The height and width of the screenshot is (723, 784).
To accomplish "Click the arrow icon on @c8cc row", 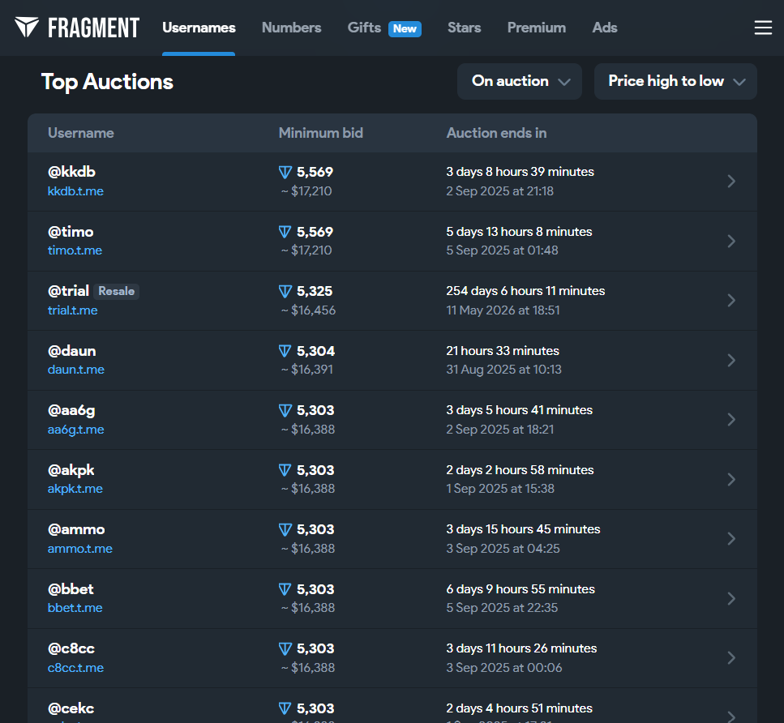I will tap(730, 657).
